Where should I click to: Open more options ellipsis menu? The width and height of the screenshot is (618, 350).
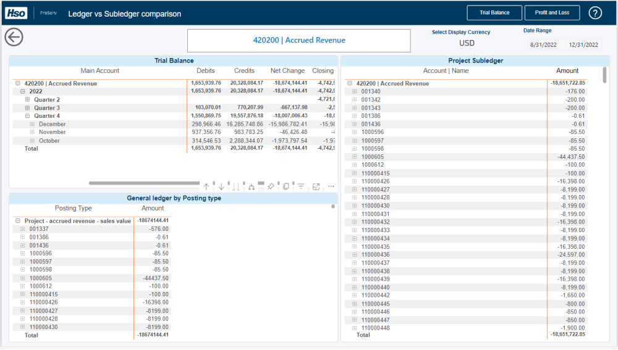331,186
